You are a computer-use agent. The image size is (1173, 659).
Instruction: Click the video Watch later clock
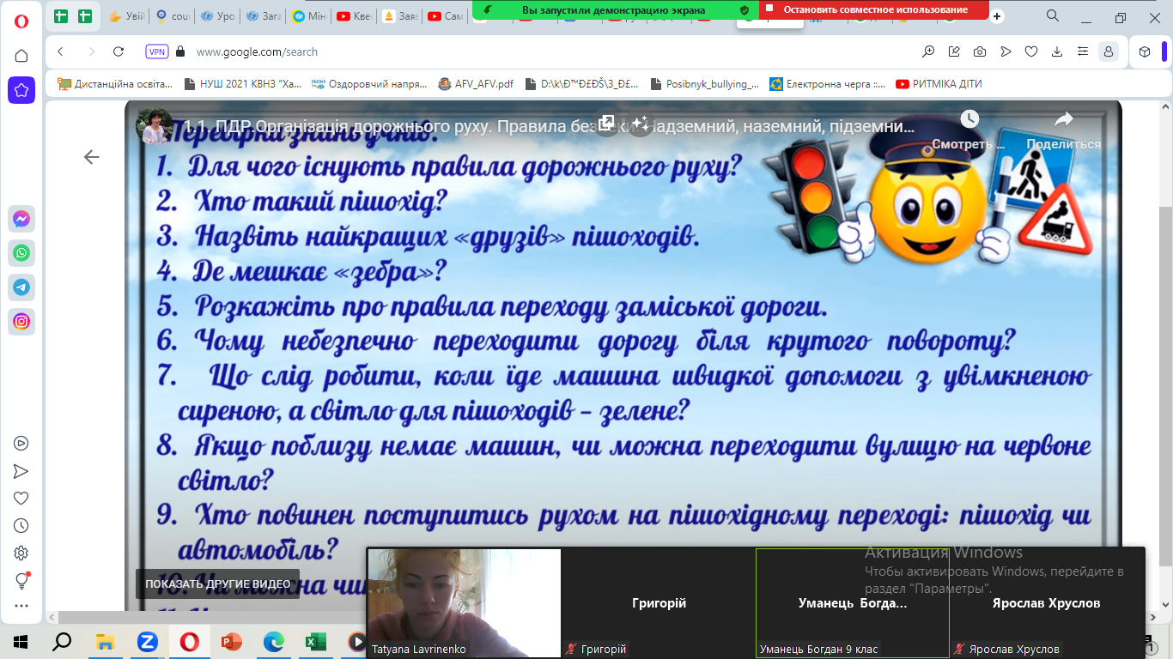pos(969,118)
